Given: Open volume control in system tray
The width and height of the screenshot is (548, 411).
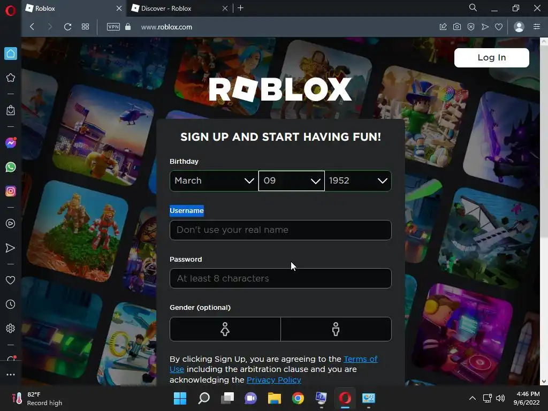Looking at the screenshot, I should [x=500, y=398].
